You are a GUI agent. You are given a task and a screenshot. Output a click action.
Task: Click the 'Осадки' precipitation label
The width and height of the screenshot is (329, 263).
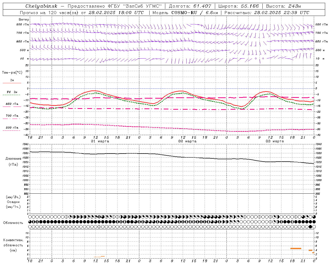pyautogui.click(x=13, y=202)
